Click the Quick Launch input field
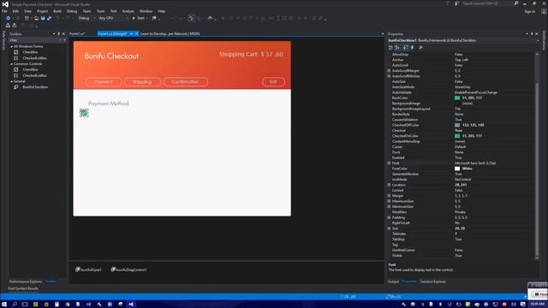 click(487, 3)
